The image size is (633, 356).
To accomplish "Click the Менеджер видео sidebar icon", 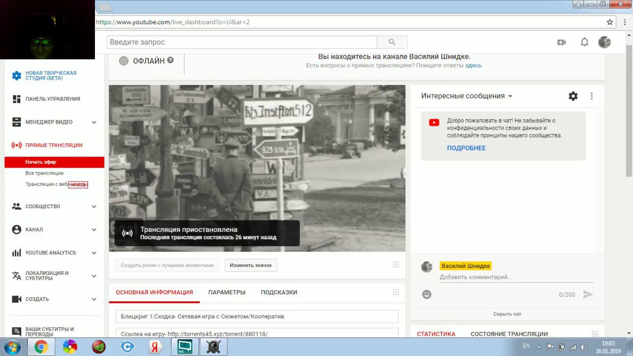I will [x=17, y=122].
